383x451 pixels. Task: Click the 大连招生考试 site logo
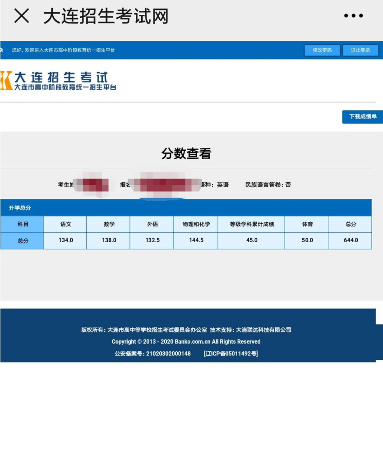click(x=59, y=81)
